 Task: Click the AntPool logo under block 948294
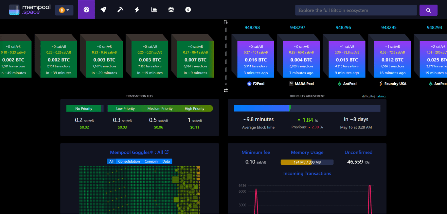point(431,84)
